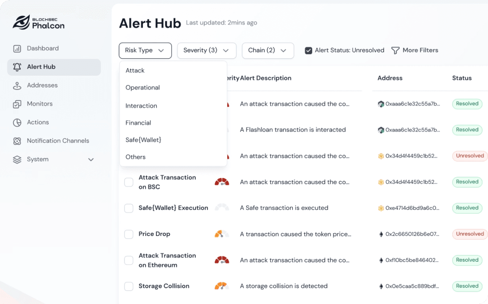This screenshot has height=304, width=488.
Task: Select the Safe{Wallet} Execution row checkbox
Action: tap(129, 208)
